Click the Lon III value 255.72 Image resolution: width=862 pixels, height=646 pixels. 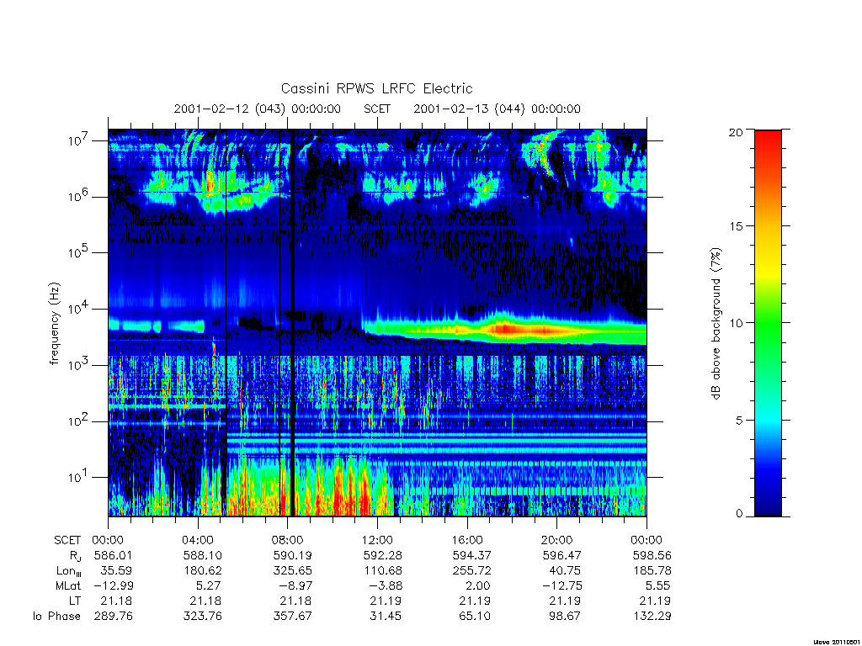coord(472,571)
